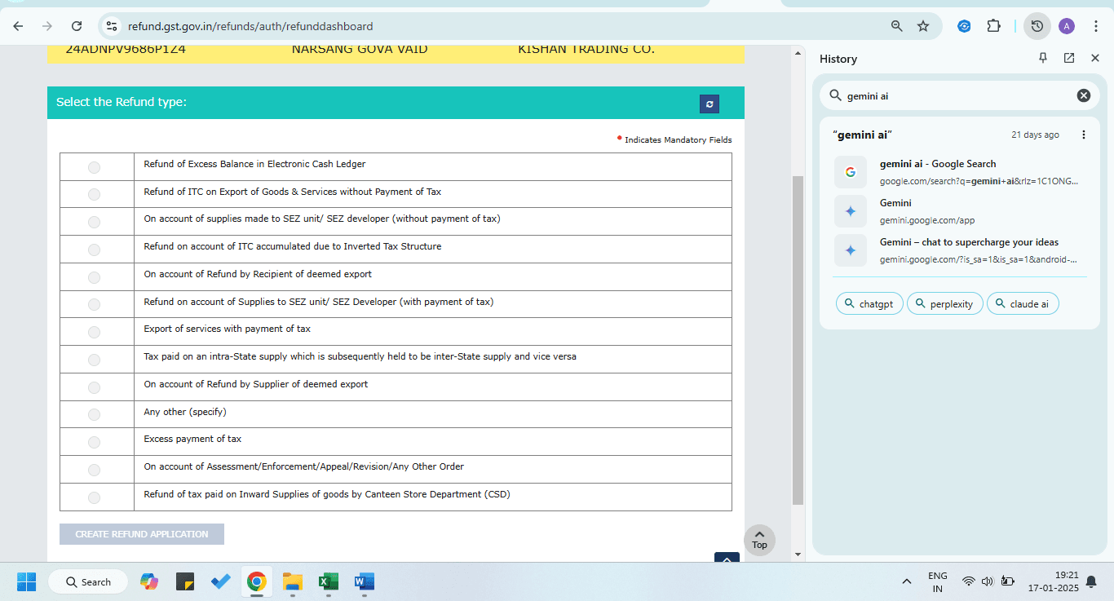This screenshot has height=601, width=1114.
Task: Show hidden system tray icons
Action: [x=906, y=581]
